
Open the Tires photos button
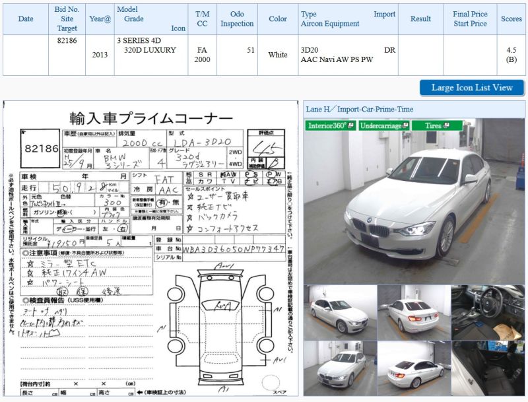pos(437,125)
